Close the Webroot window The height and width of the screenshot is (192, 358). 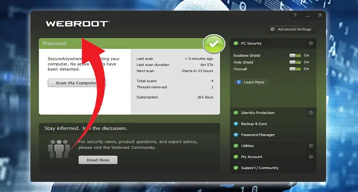(x=320, y=15)
